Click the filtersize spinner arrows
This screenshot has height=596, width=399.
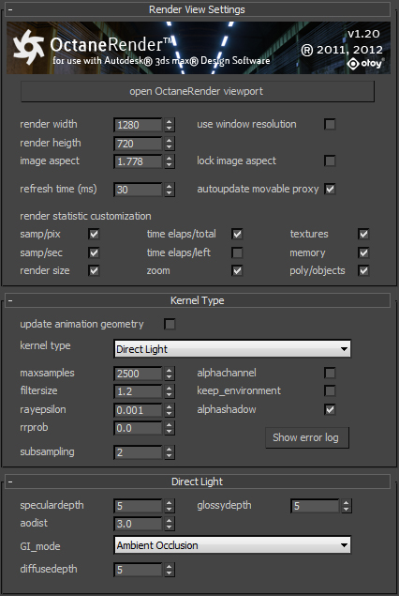point(170,391)
